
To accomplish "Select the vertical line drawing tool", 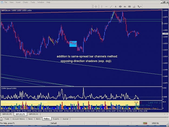I will point(102,6).
